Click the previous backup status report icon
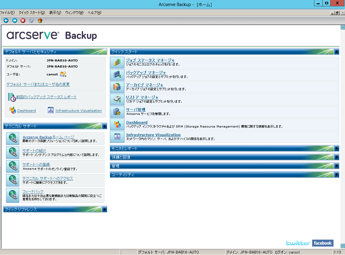This screenshot has height=255, width=345. pos(12,97)
